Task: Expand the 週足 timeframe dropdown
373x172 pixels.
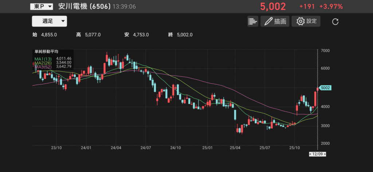Action: (x=49, y=21)
